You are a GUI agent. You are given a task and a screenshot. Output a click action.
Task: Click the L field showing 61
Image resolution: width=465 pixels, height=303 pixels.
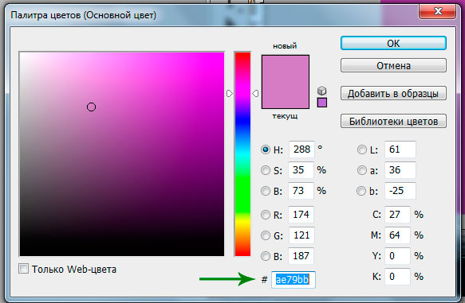tap(400, 150)
